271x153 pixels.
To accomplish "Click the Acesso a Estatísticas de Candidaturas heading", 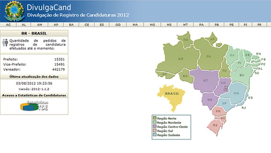I will 34,95.
